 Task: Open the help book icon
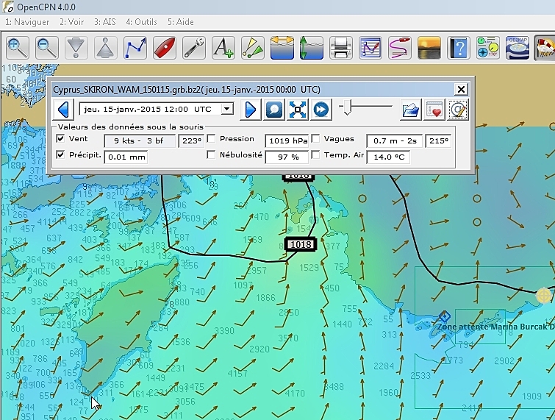click(x=458, y=48)
